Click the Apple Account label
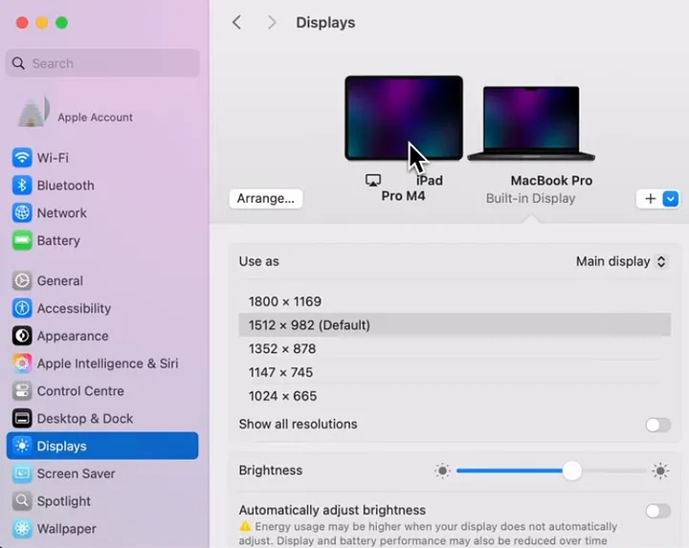The height and width of the screenshot is (548, 689). point(96,118)
